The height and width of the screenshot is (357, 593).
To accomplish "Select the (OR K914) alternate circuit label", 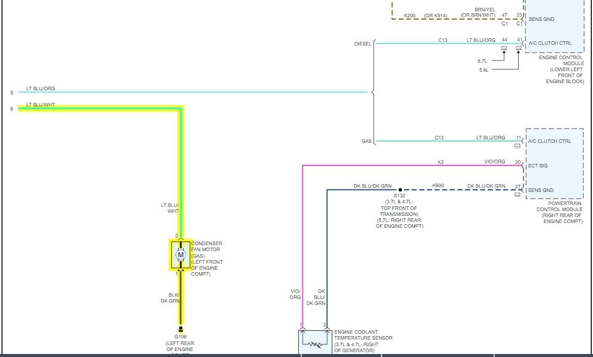I will [435, 16].
